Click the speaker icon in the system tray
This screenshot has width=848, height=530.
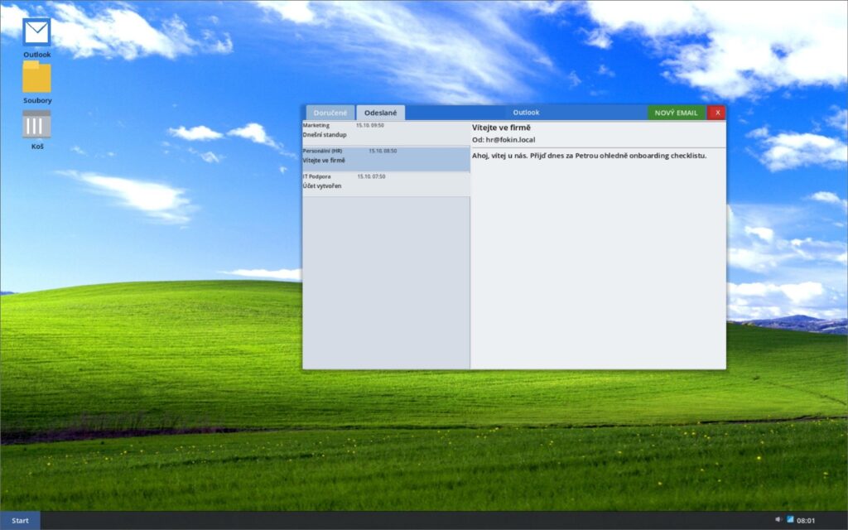pyautogui.click(x=777, y=520)
